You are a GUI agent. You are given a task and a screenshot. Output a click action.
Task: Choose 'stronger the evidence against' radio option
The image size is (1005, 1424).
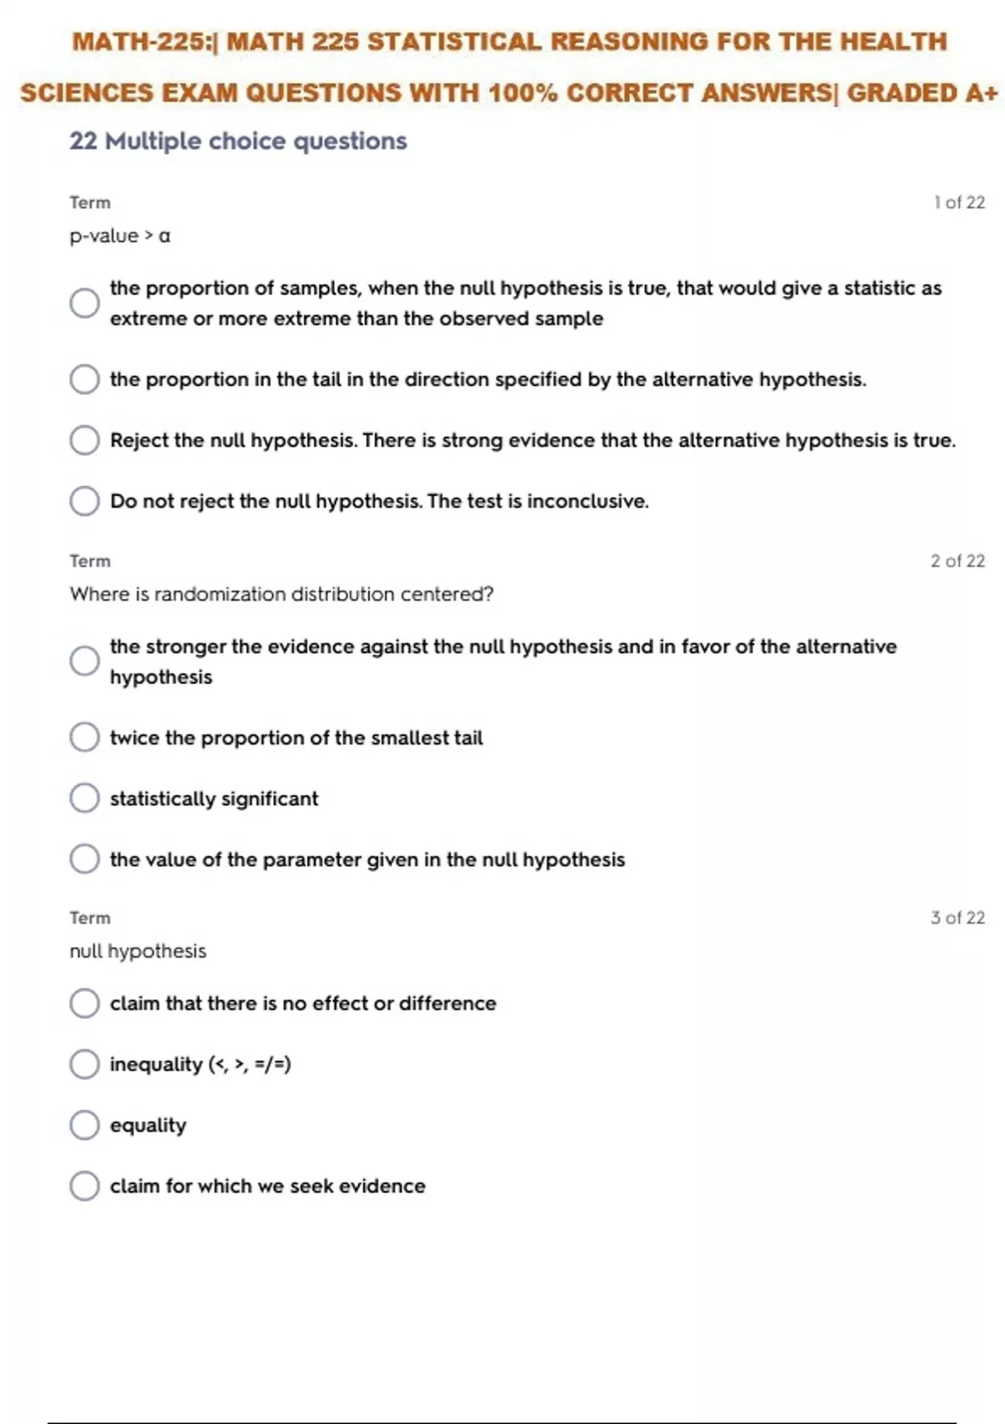85,661
